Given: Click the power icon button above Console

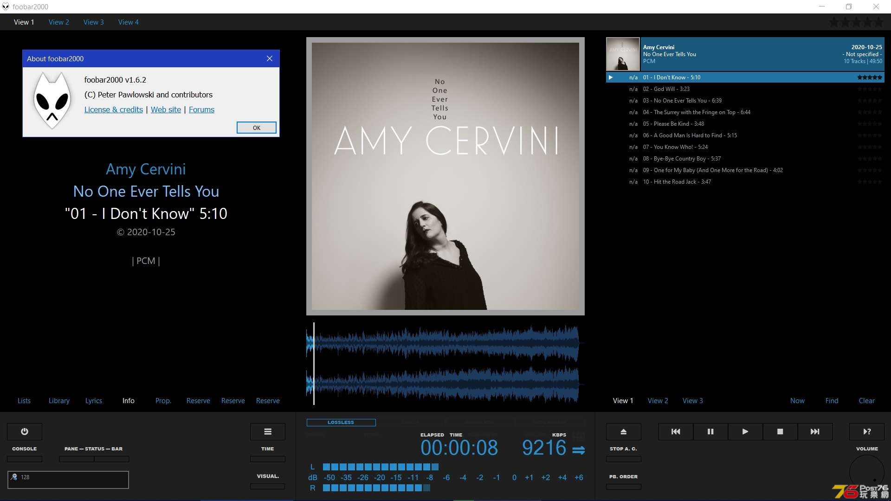Looking at the screenshot, I should 25,431.
